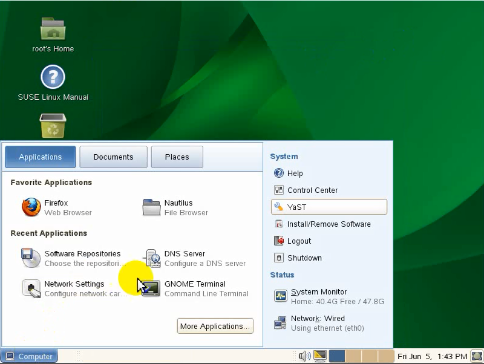The image size is (484, 364).
Task: Click the Shutdown power icon
Action: 279,258
